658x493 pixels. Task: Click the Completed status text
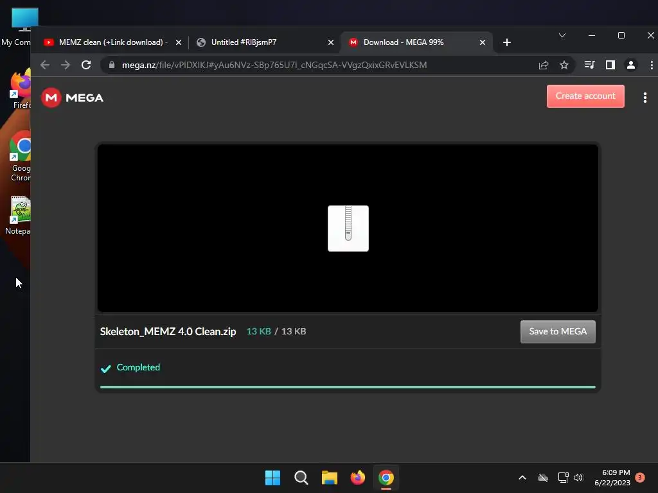pos(138,367)
